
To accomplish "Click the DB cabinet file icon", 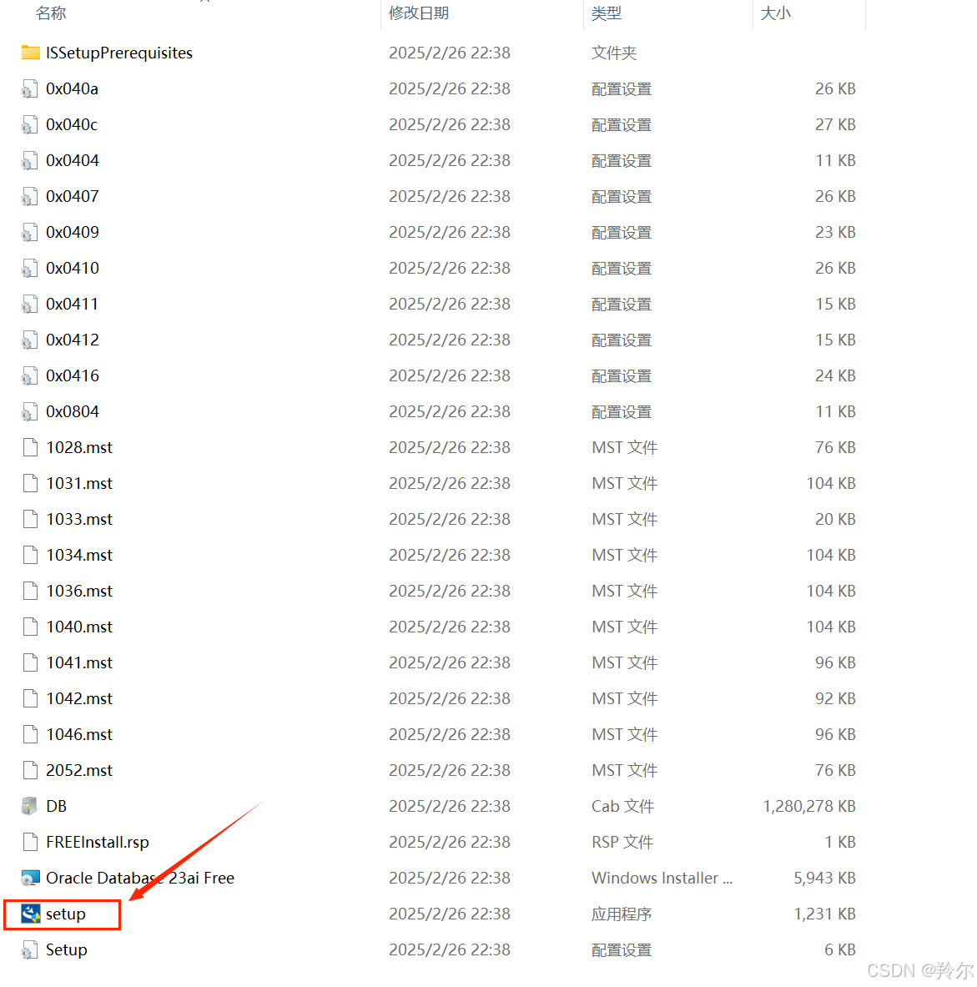I will (29, 806).
